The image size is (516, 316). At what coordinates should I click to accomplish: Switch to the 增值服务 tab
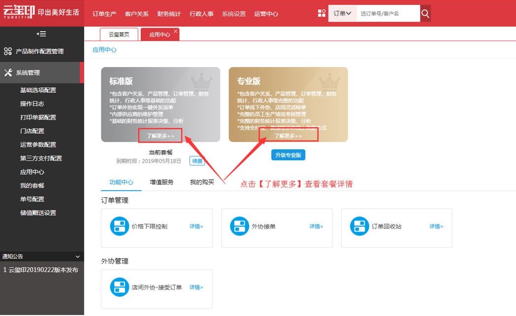pos(161,182)
